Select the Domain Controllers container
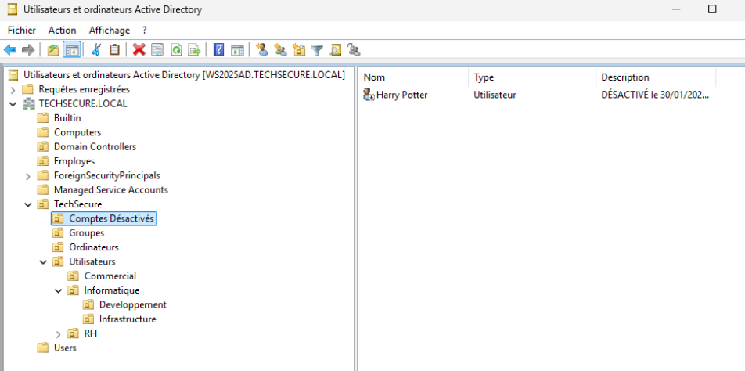 click(x=95, y=147)
